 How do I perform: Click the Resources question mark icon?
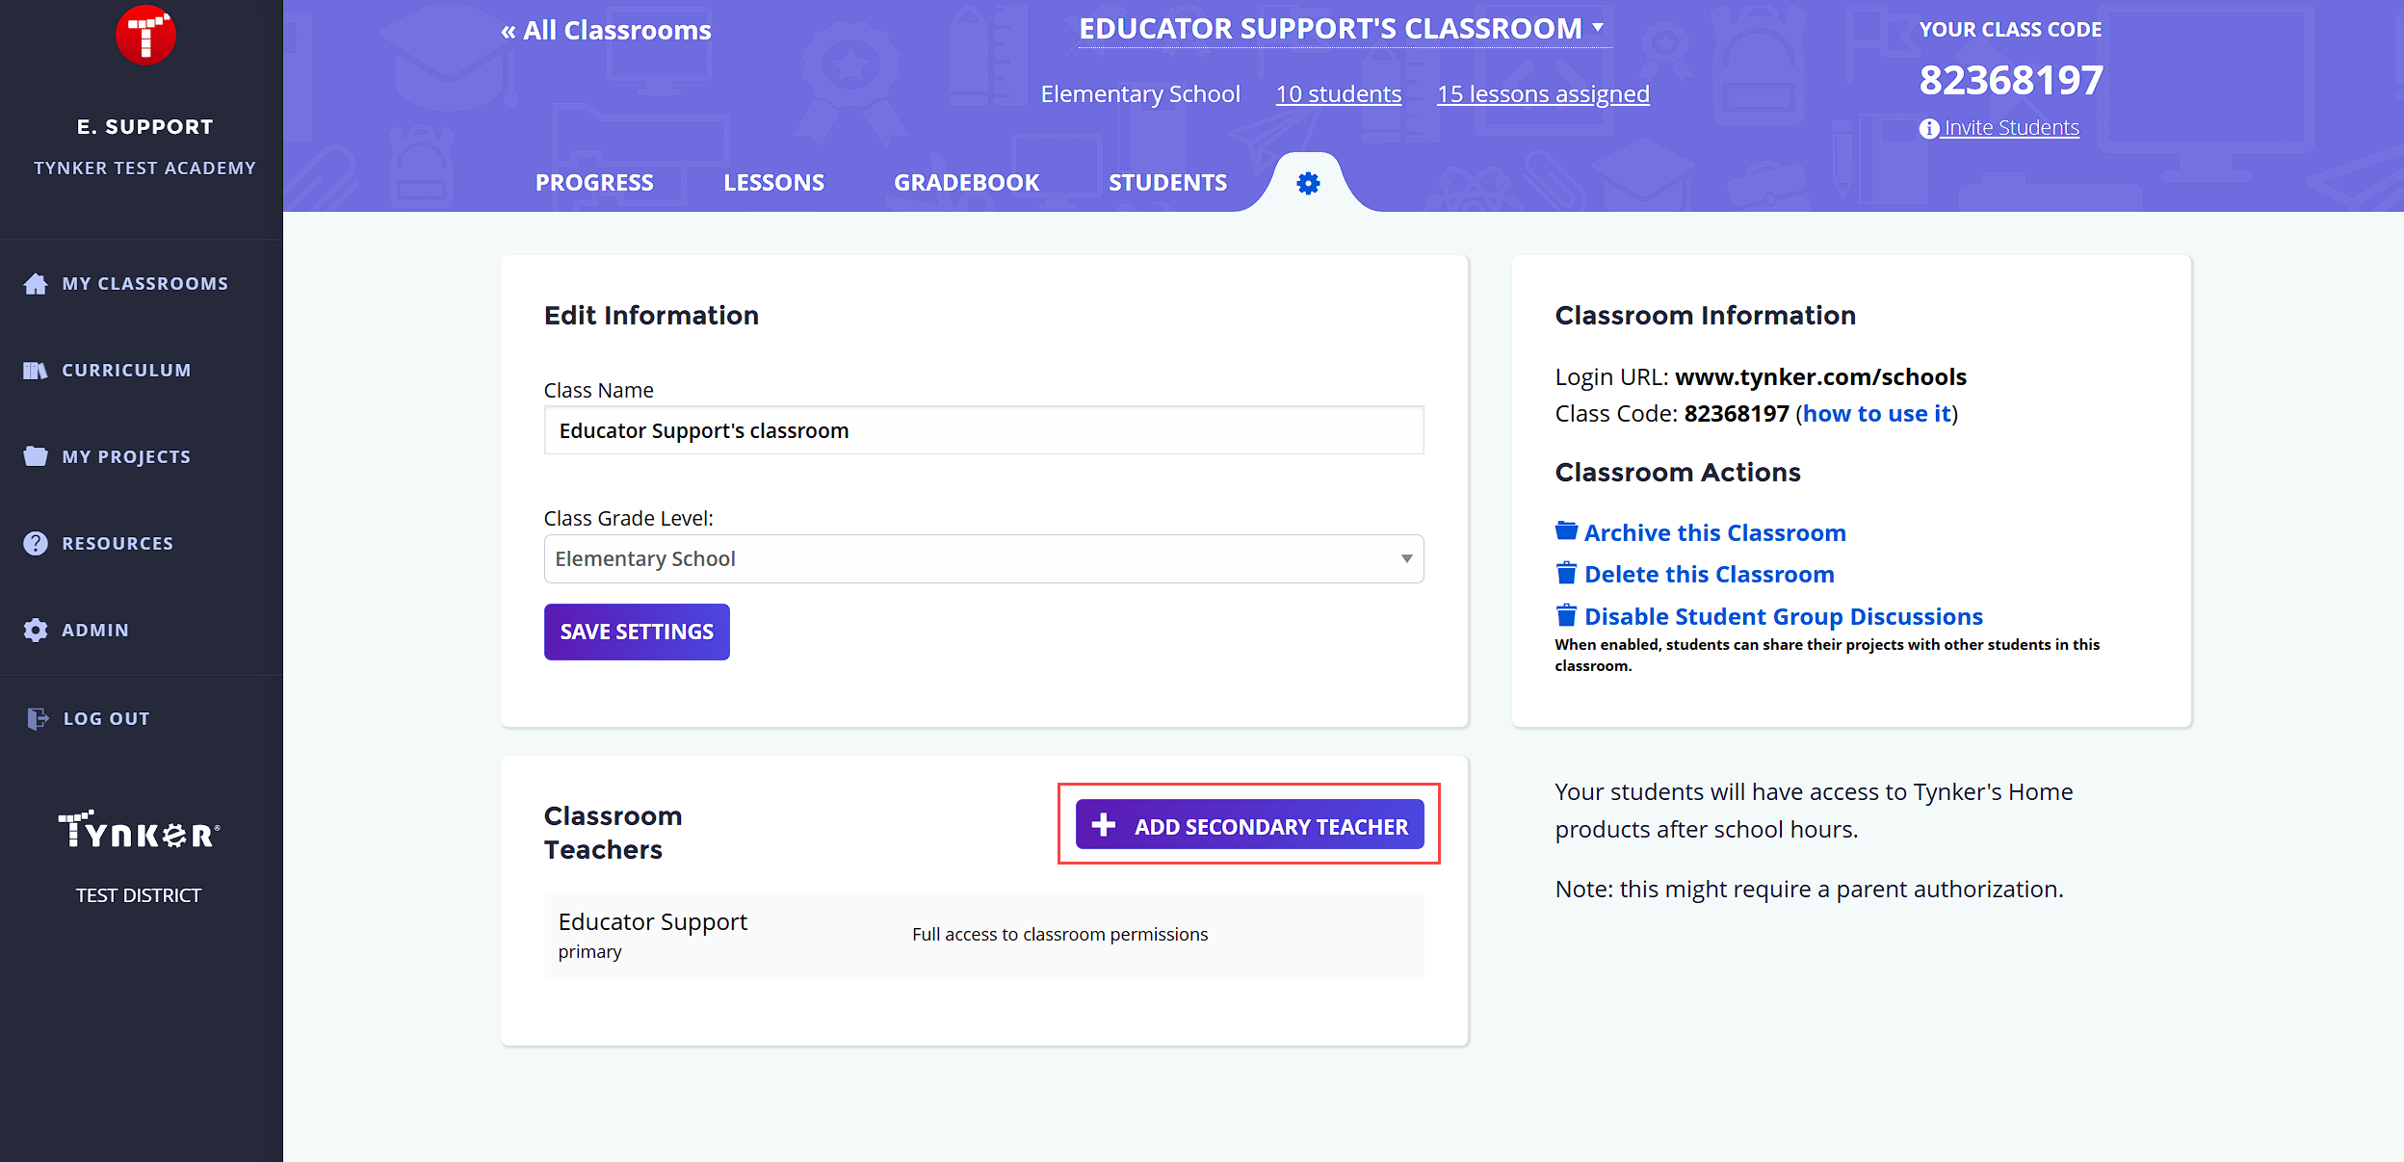pos(36,543)
